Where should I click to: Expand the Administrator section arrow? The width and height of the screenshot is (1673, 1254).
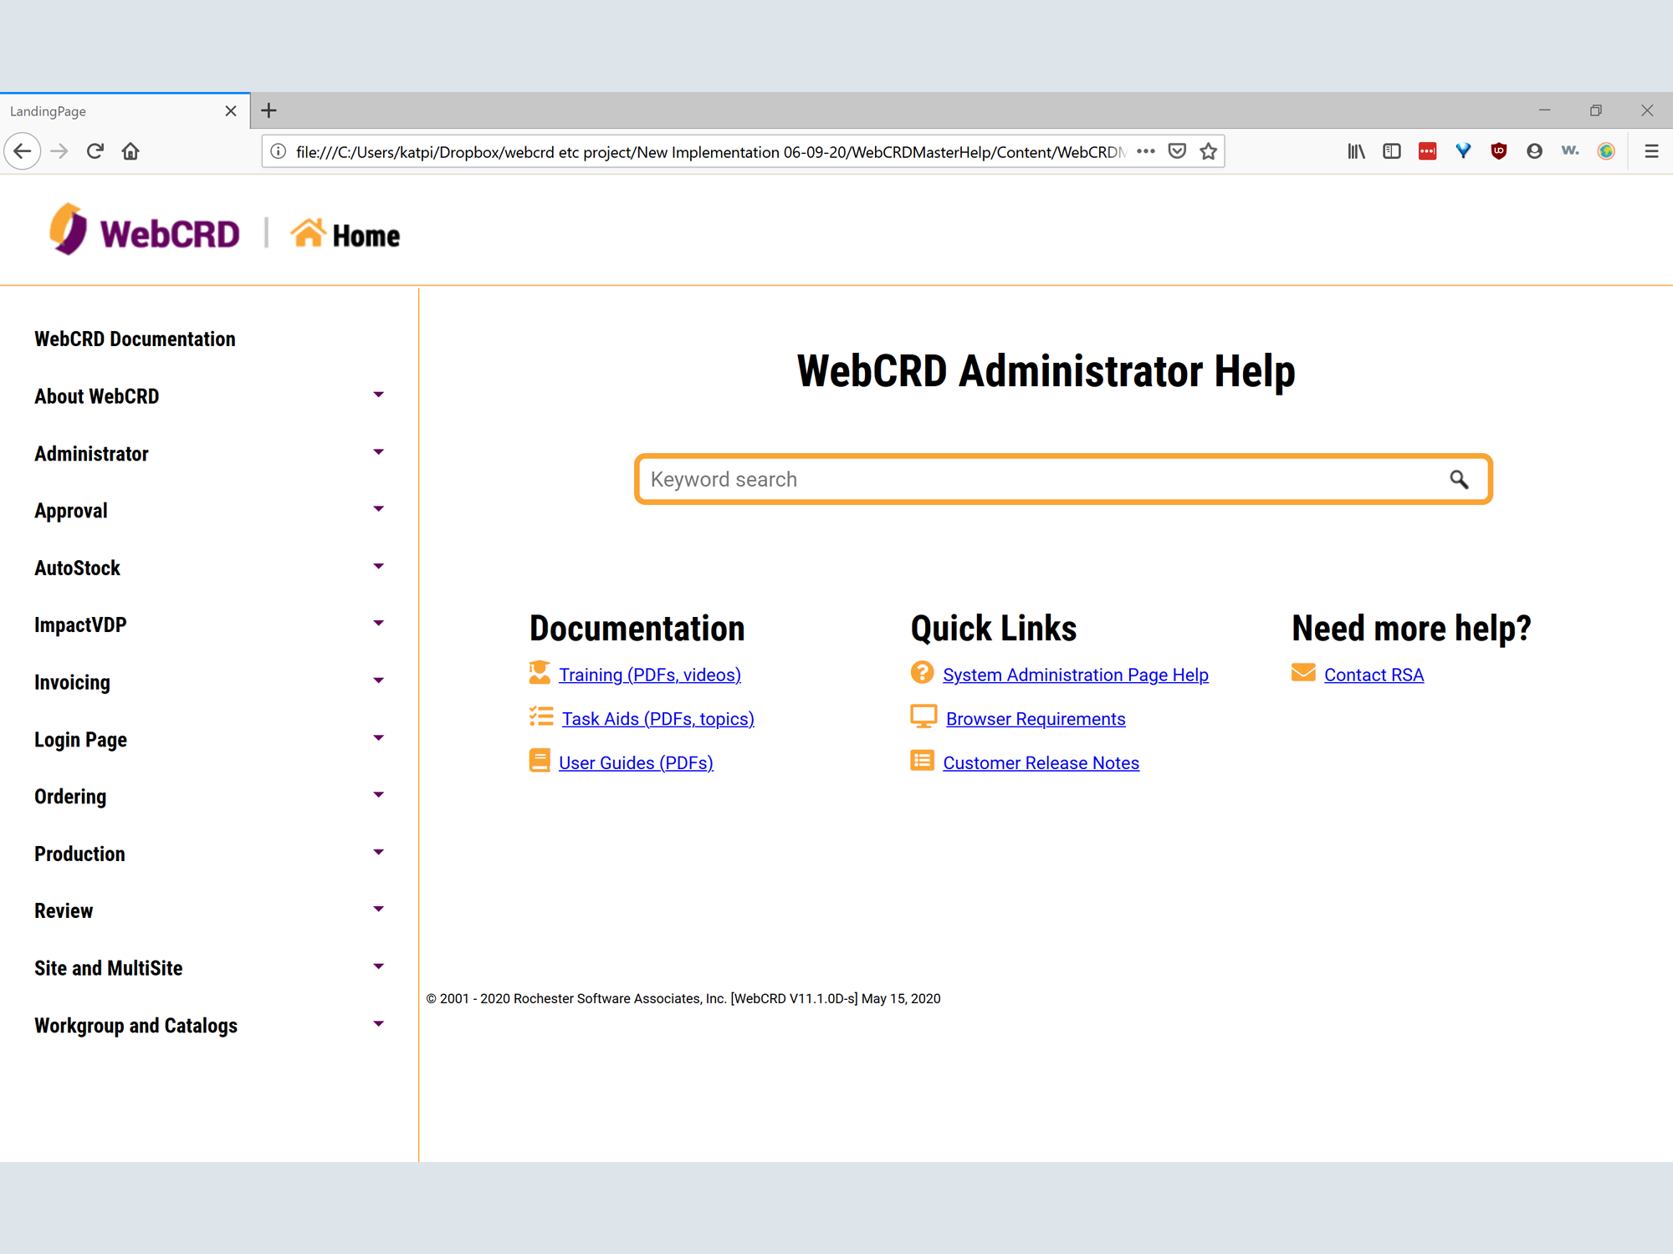tap(378, 452)
